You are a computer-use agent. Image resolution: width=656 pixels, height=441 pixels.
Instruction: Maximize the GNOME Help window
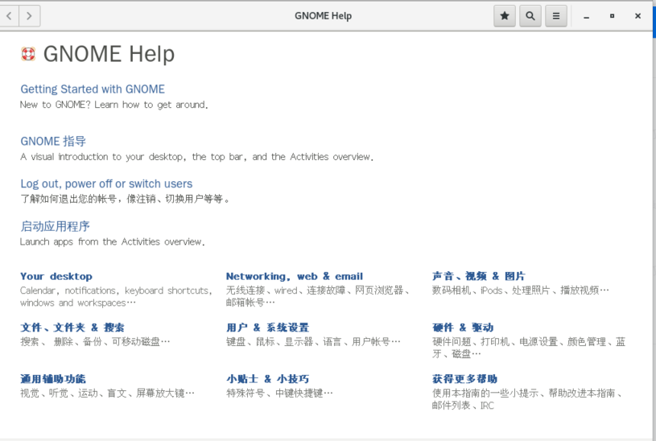(612, 16)
